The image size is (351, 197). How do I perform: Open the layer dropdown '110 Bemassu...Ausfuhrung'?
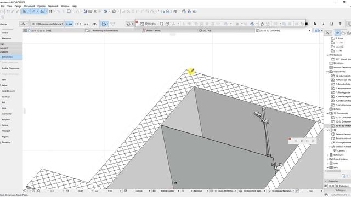[47, 24]
